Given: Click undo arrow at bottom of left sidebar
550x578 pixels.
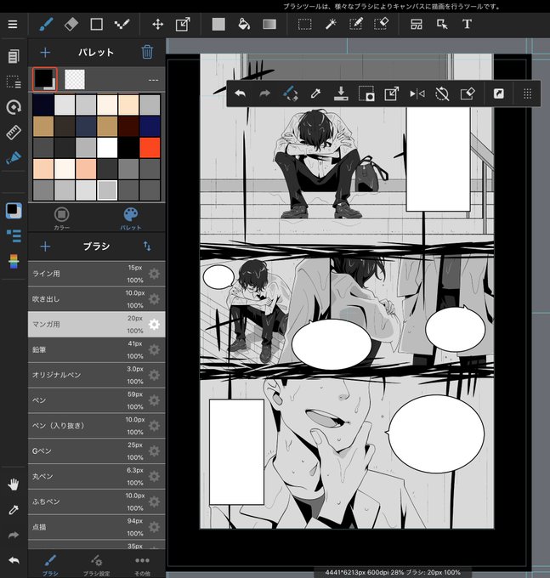Looking at the screenshot, I should [x=14, y=561].
